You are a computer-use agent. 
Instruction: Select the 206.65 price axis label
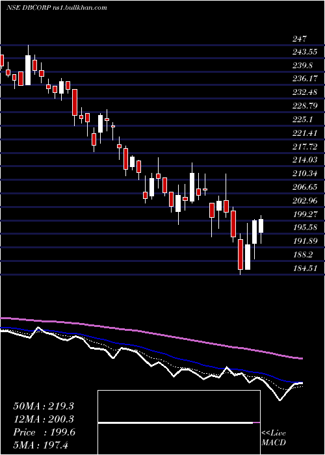pyautogui.click(x=305, y=187)
